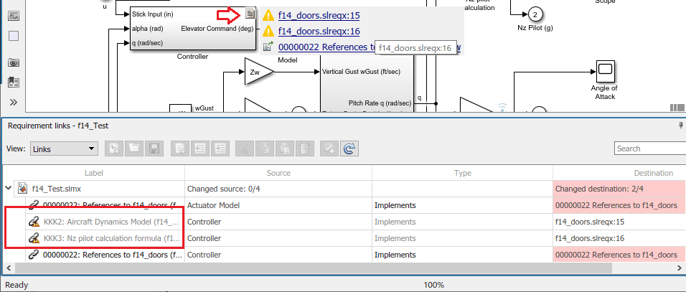Image resolution: width=686 pixels, height=292 pixels.
Task: Click warning icon beside f14_doors.slreqx:15
Action: [x=268, y=16]
